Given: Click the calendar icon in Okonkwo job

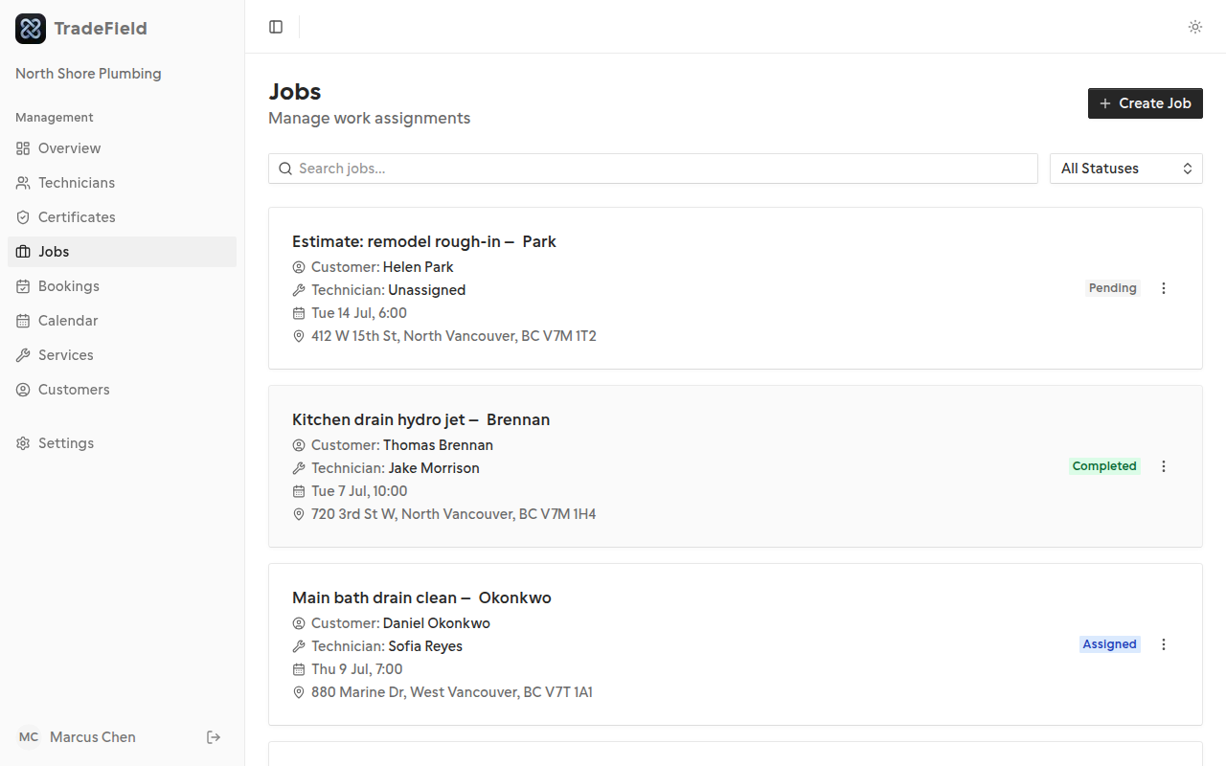Looking at the screenshot, I should pyautogui.click(x=299, y=669).
